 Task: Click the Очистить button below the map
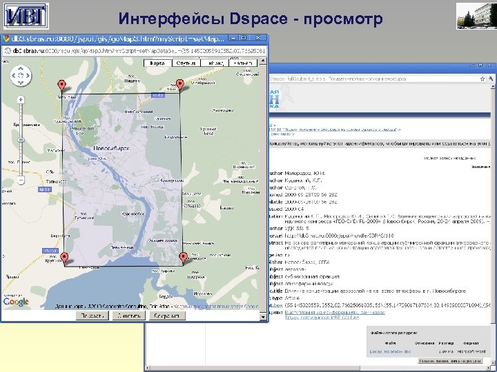point(128,316)
